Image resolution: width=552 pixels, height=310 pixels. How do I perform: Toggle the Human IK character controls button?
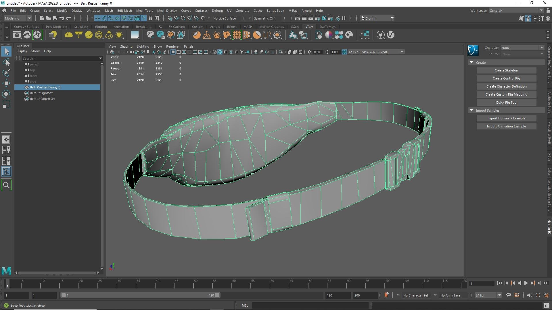528,18
